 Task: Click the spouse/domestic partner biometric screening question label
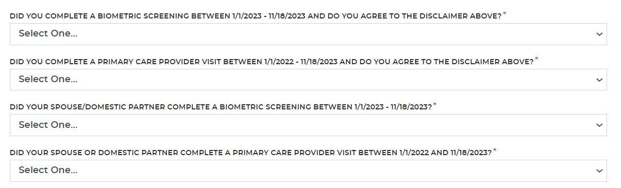(x=221, y=107)
